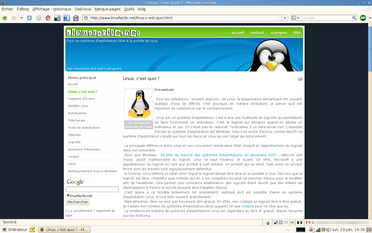Open the à propos header link
Screen dimensions: 372x233
[279, 33]
